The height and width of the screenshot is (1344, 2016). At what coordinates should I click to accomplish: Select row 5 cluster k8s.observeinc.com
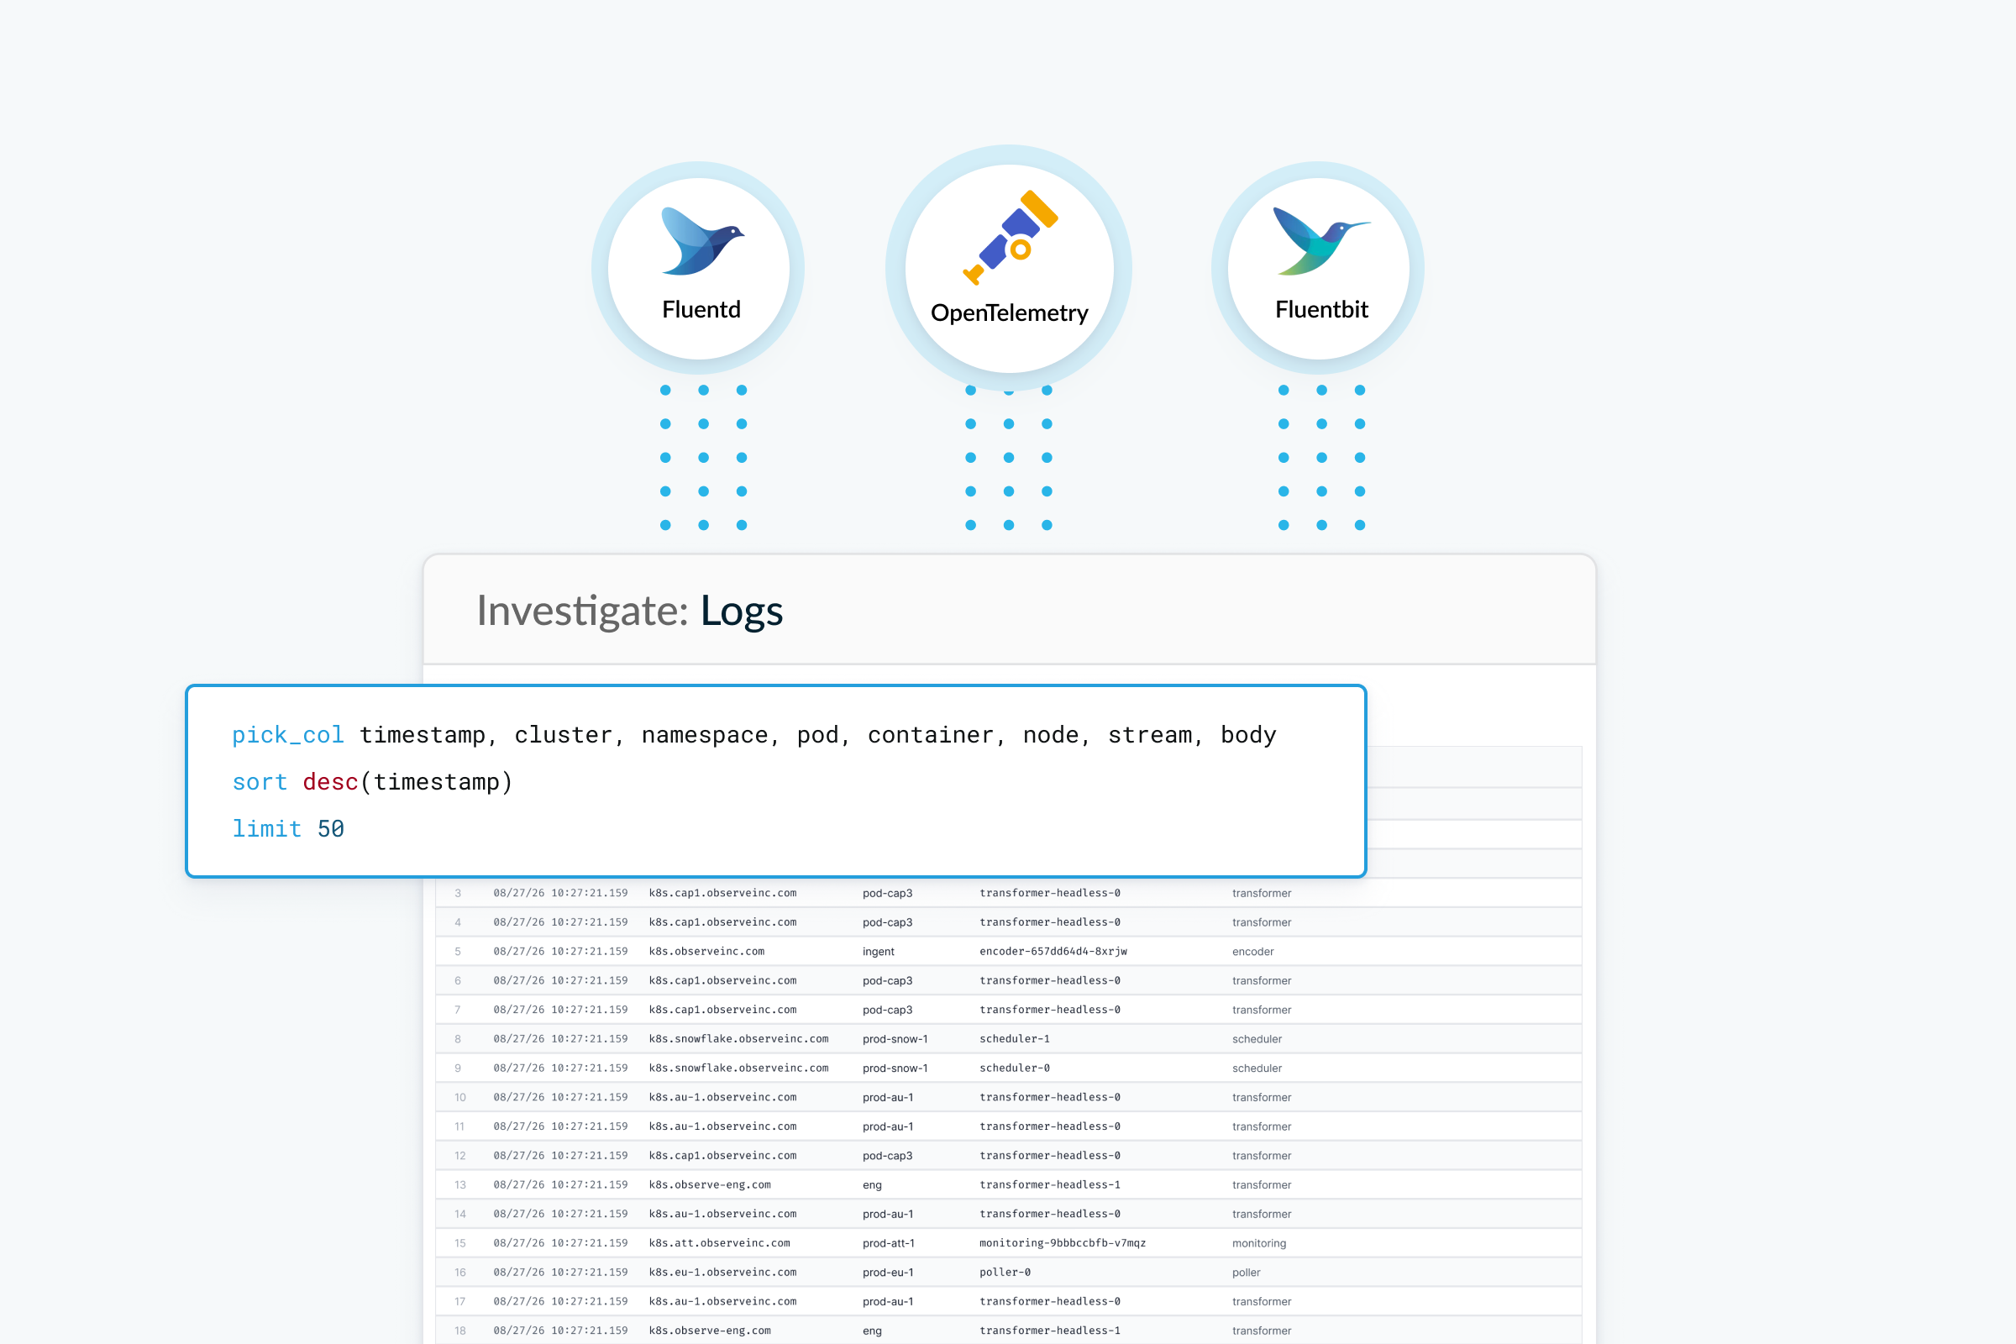[706, 952]
